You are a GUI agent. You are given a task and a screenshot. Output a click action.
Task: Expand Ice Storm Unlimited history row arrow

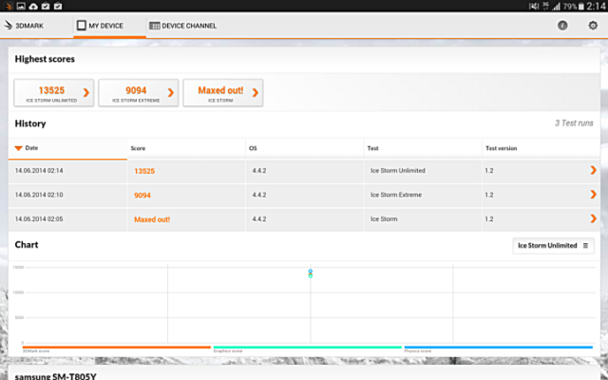[593, 170]
